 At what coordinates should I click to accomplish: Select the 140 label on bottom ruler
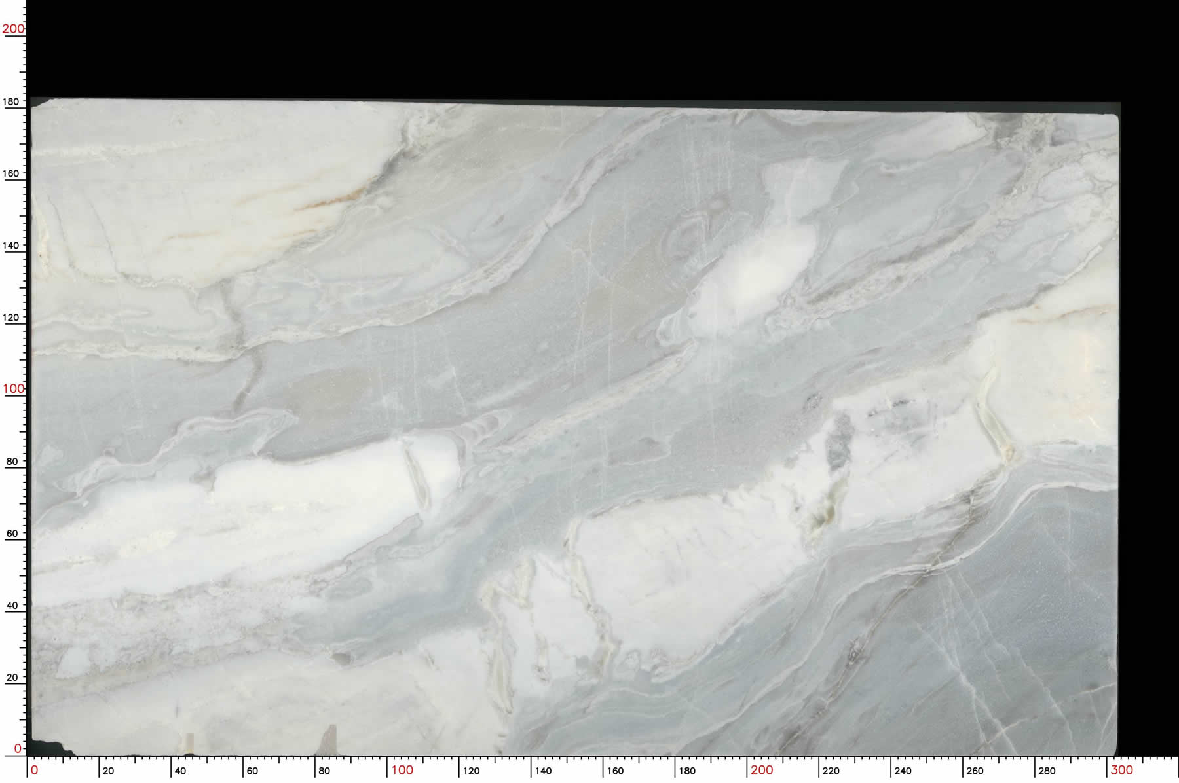(x=543, y=771)
